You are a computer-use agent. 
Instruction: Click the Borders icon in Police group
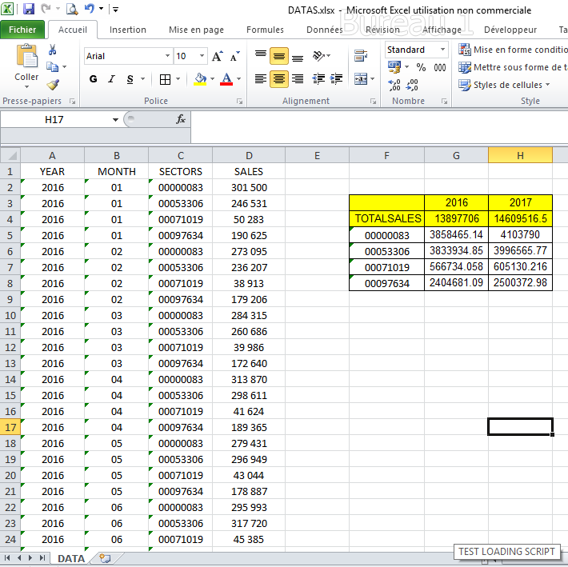tap(165, 79)
